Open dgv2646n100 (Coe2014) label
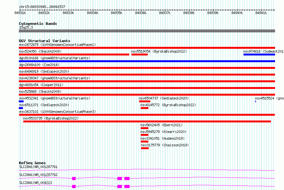284x190 pixels. [39, 65]
